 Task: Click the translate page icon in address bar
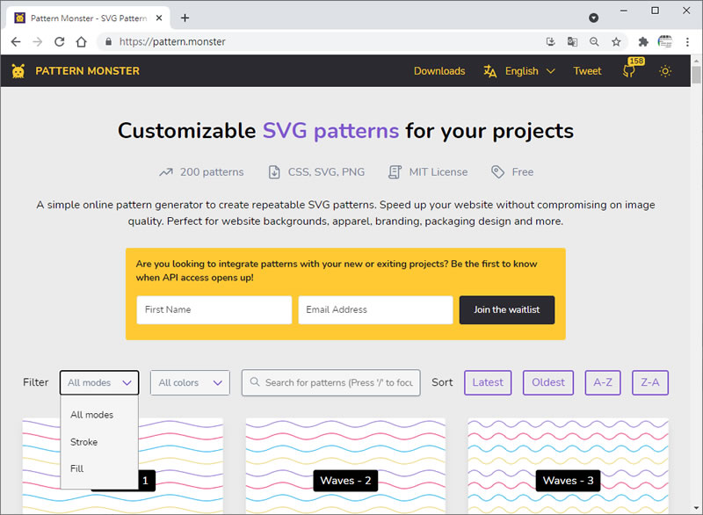pos(572,41)
